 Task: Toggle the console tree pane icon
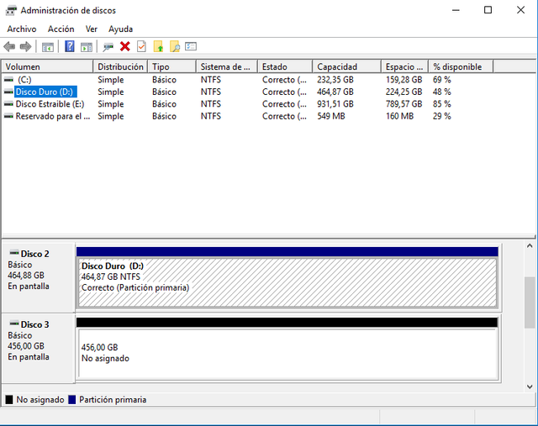pyautogui.click(x=48, y=47)
